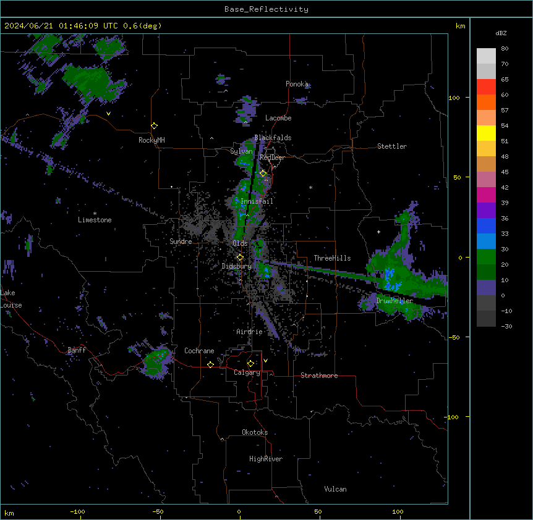Click the slate purple 10-0 dBZ swatch

point(486,288)
